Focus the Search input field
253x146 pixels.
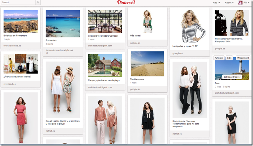pos(18,3)
